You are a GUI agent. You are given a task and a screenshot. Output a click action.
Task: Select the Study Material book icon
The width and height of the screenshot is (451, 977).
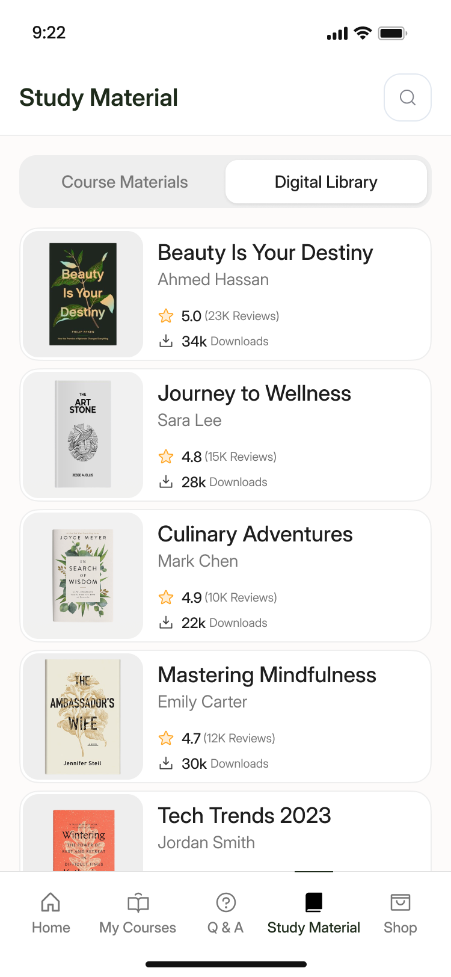pos(313,902)
